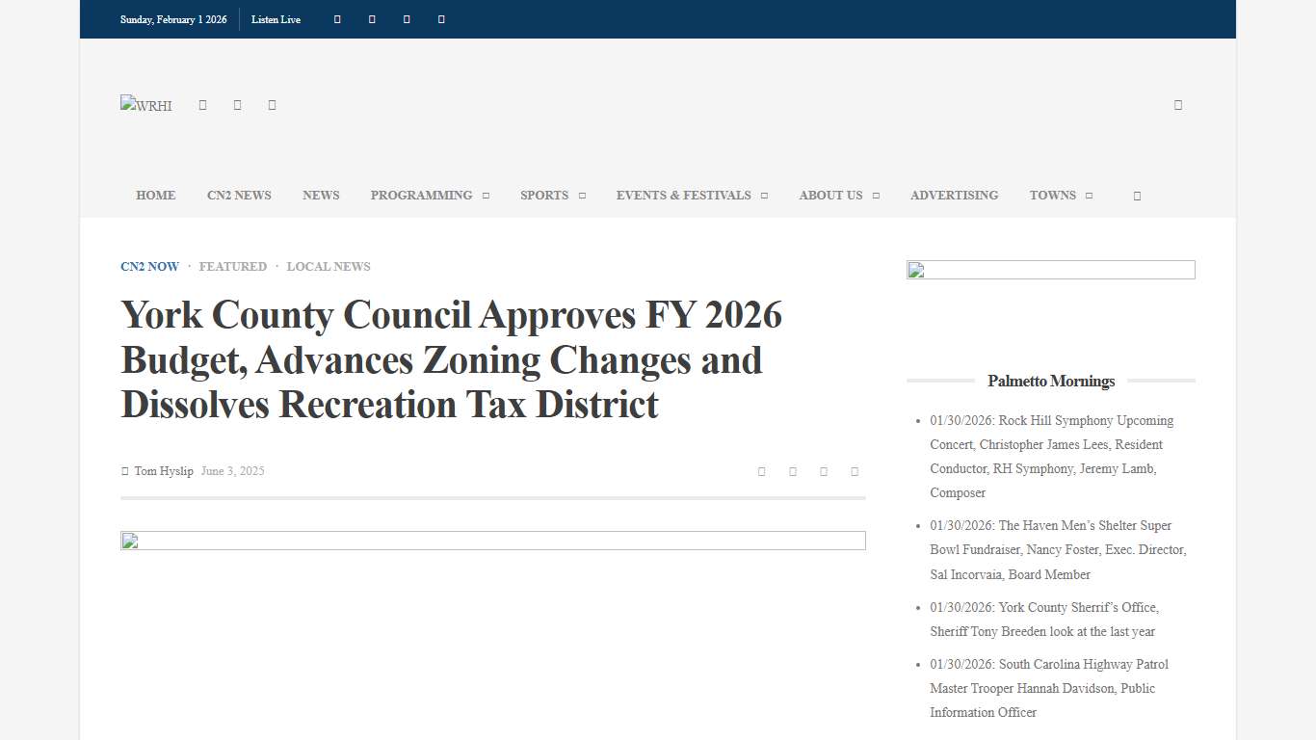Open the CN2 NEWS navigation item

pos(239,195)
